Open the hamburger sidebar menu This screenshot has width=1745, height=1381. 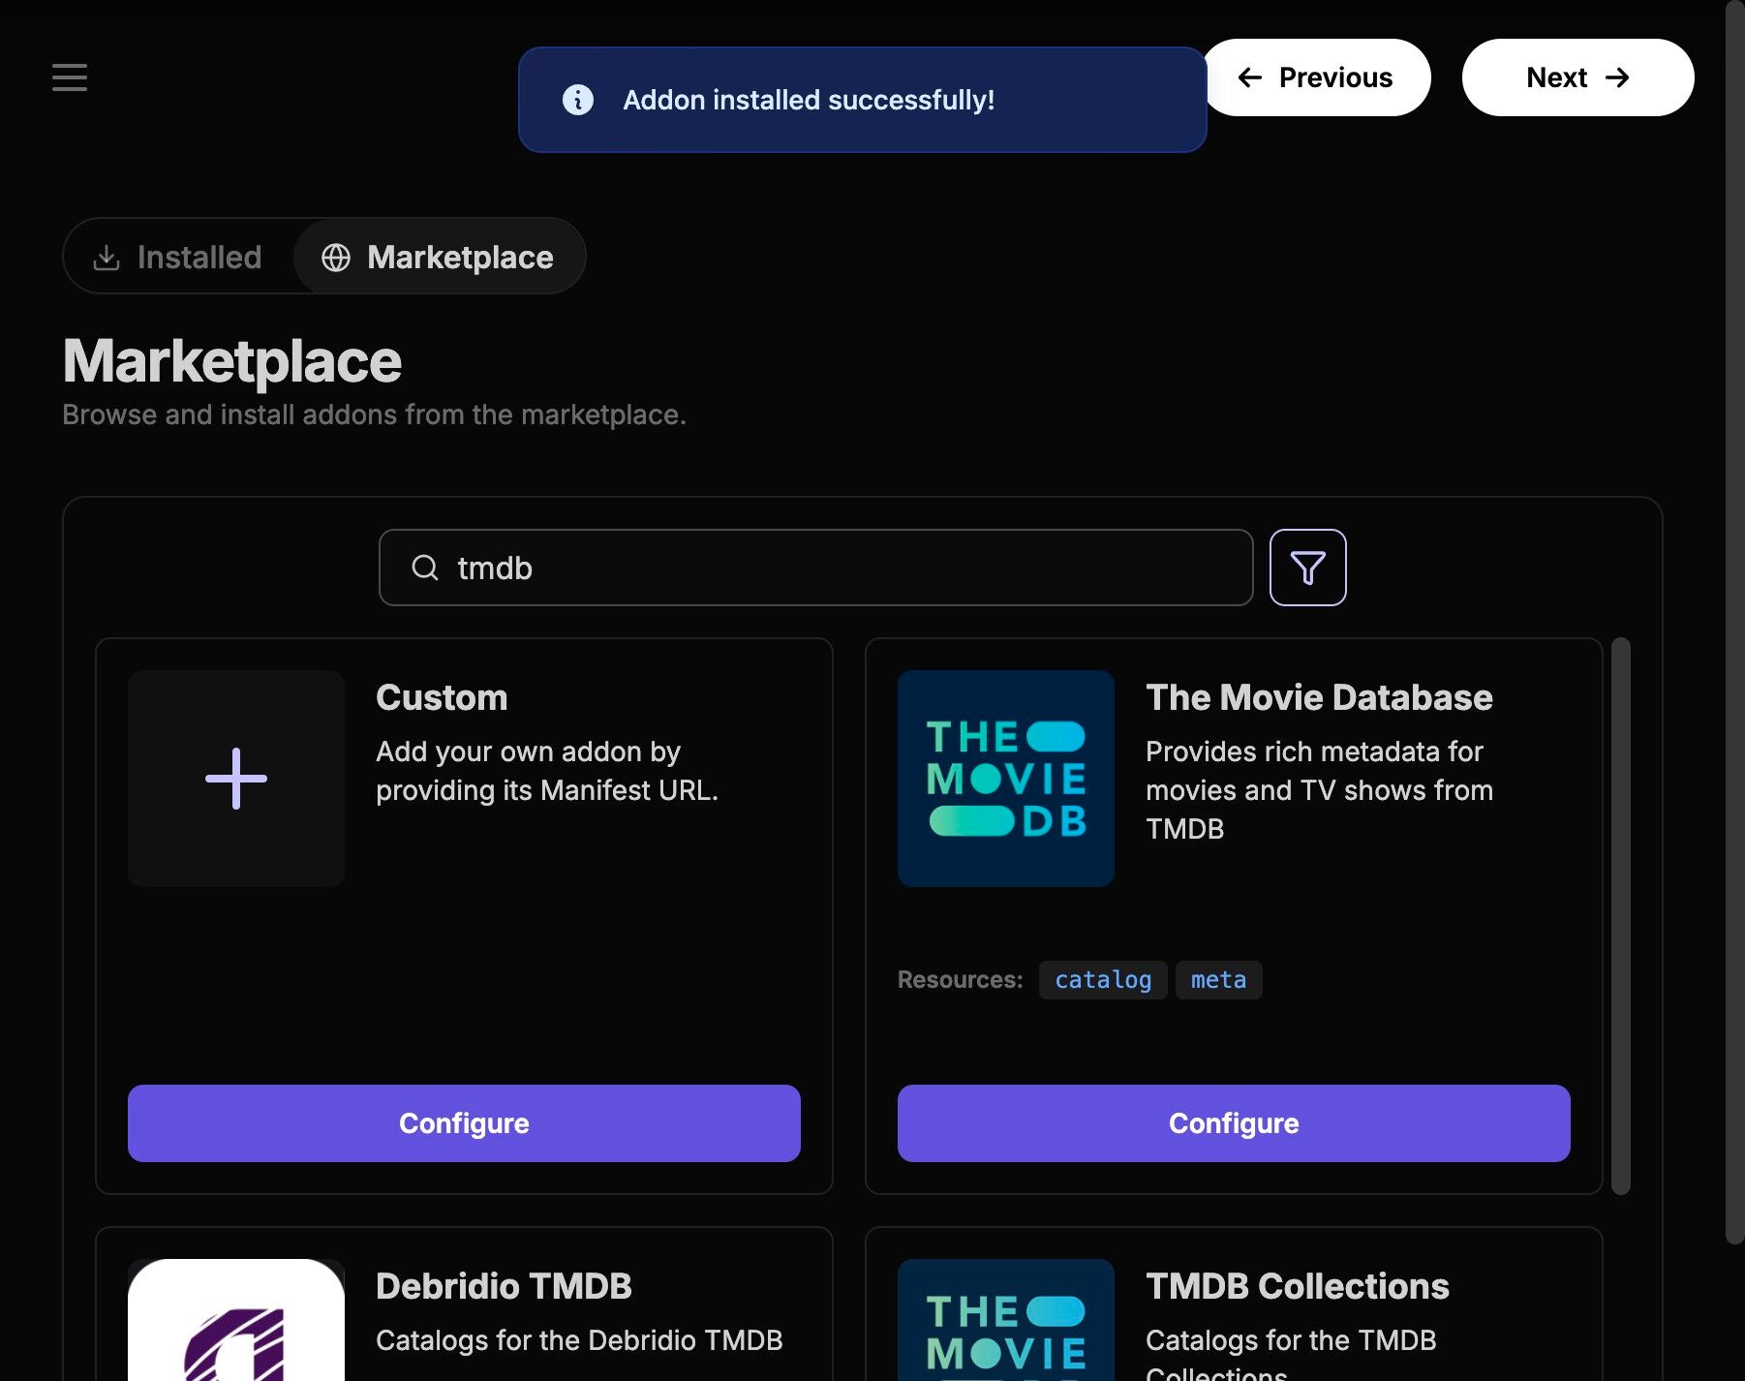(x=70, y=77)
